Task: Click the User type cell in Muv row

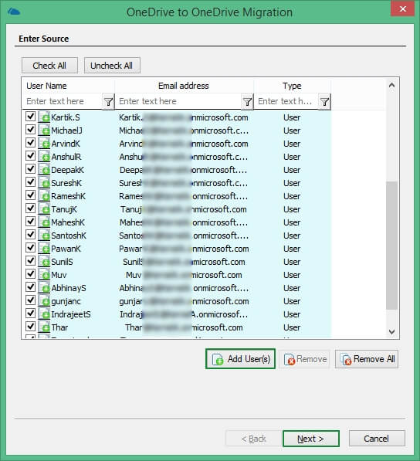Action: click(292, 275)
